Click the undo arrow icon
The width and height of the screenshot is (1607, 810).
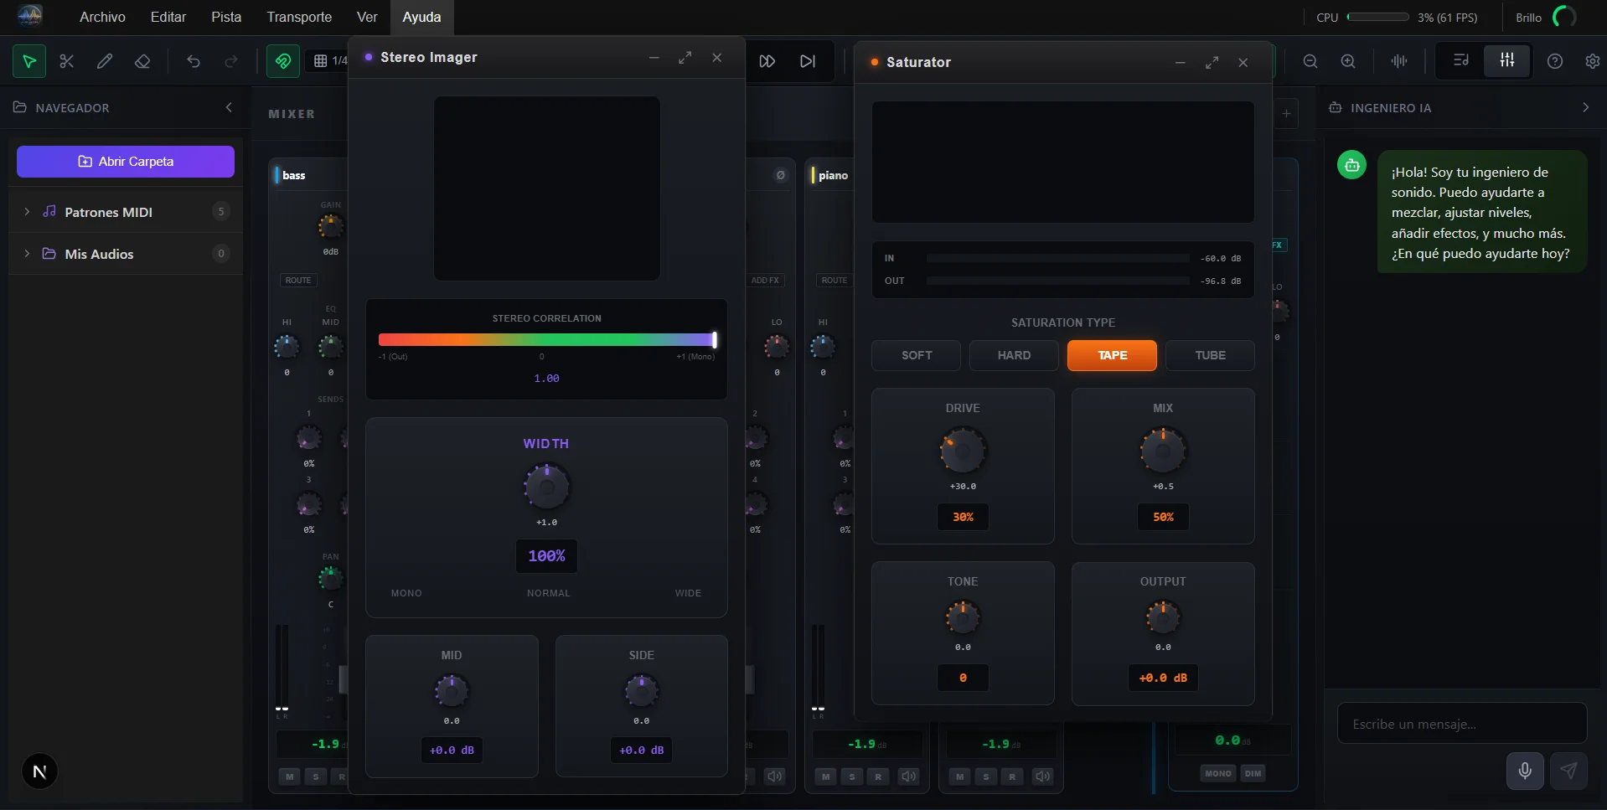coord(194,61)
